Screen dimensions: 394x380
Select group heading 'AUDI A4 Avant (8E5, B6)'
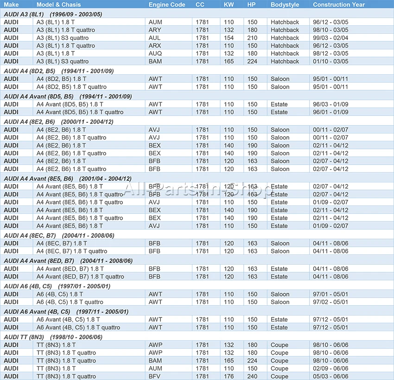pyautogui.click(x=38, y=178)
